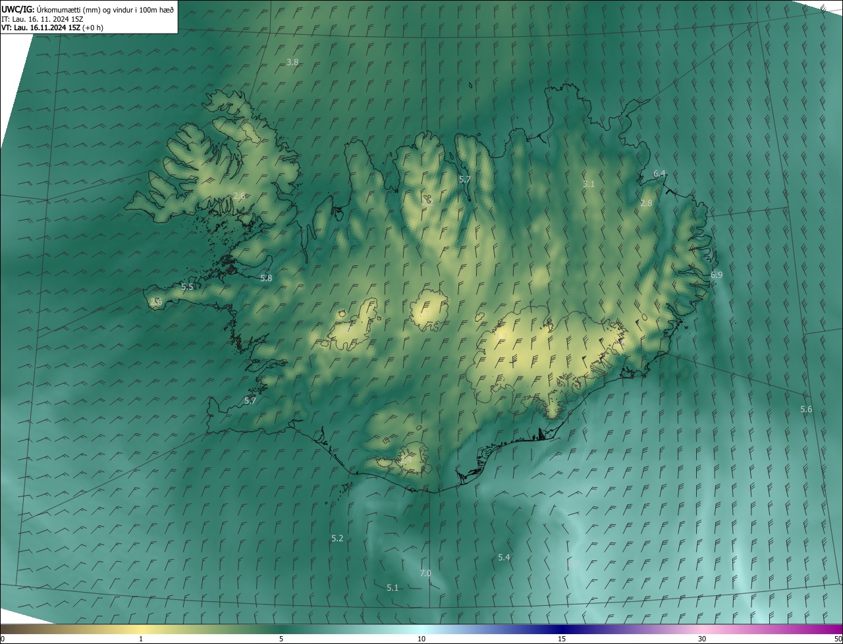The height and width of the screenshot is (644, 843).
Task: Click the 5 tick on the colour scale
Action: pyautogui.click(x=281, y=639)
